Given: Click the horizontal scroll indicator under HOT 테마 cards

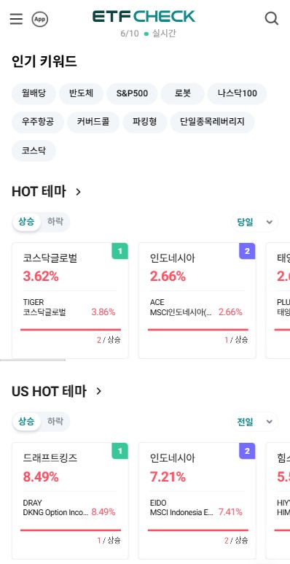Looking at the screenshot, I should pyautogui.click(x=33, y=360).
